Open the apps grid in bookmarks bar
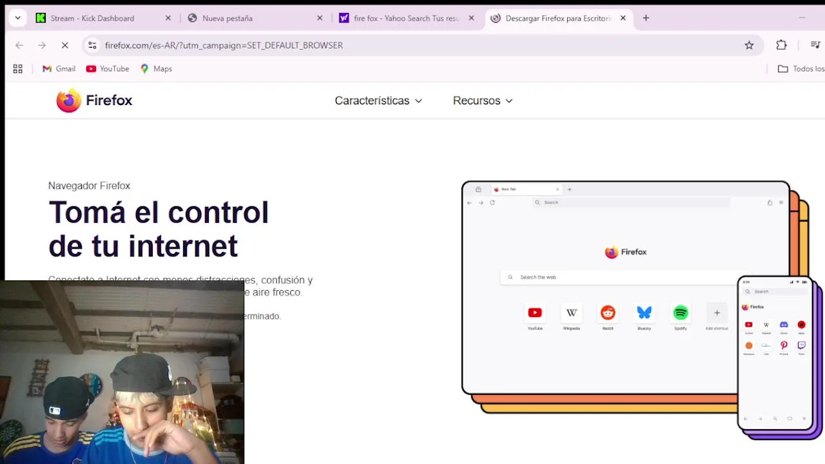 tap(18, 69)
